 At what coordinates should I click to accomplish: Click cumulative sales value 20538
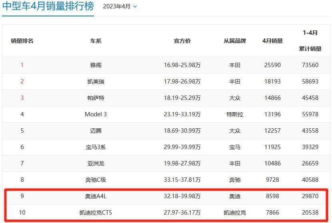pyautogui.click(x=310, y=213)
